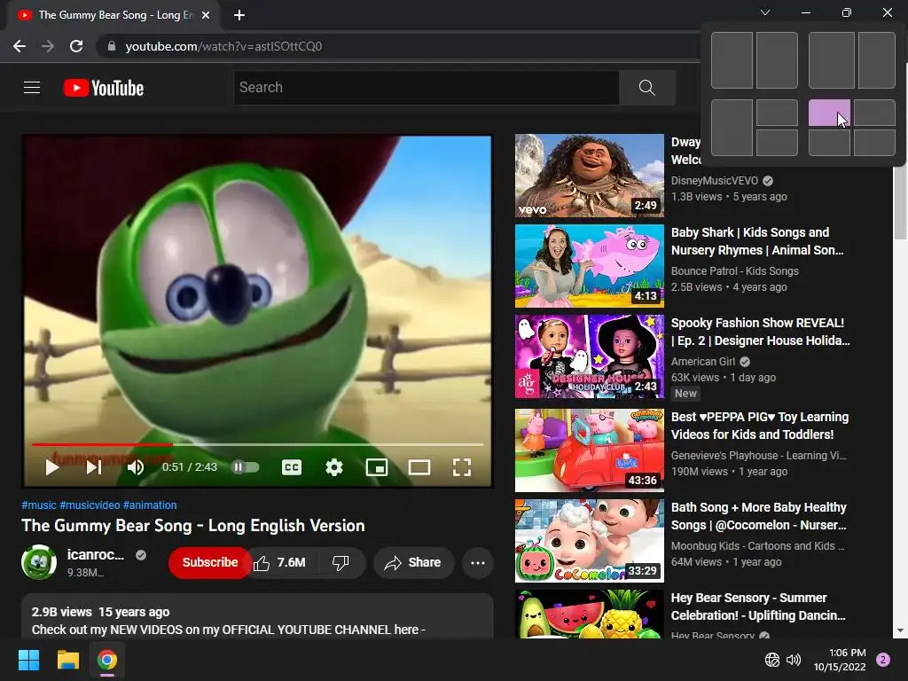Open network globe icon in tray
The height and width of the screenshot is (681, 908).
point(772,660)
